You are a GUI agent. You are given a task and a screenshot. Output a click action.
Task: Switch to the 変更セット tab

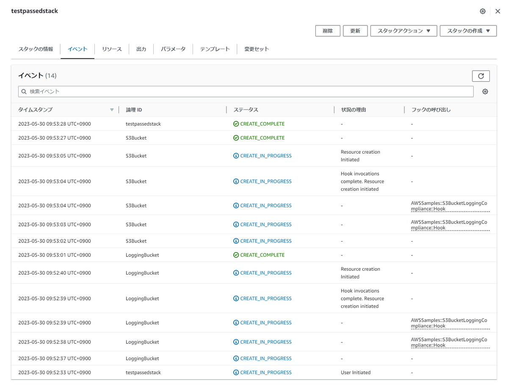256,49
